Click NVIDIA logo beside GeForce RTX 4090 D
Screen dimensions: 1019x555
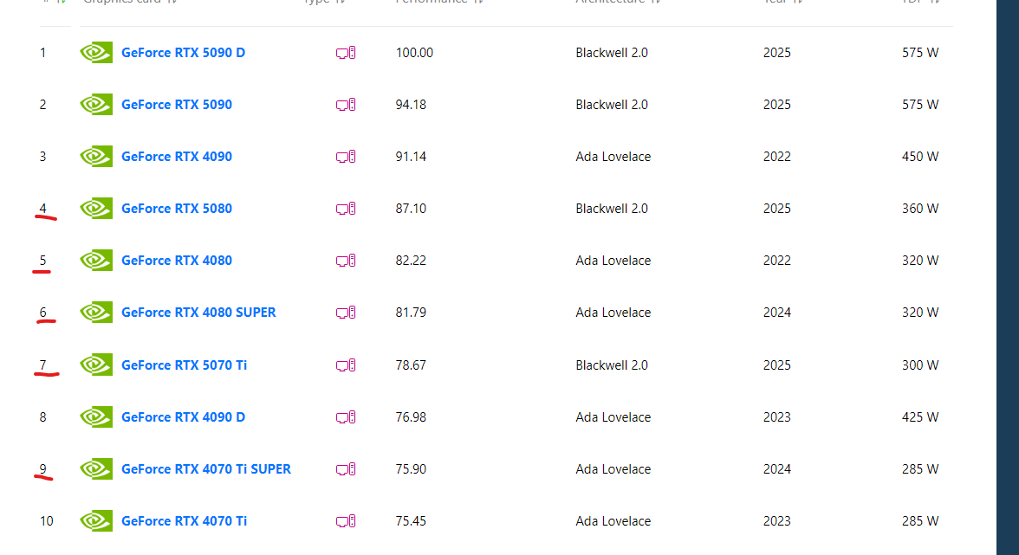click(x=96, y=416)
